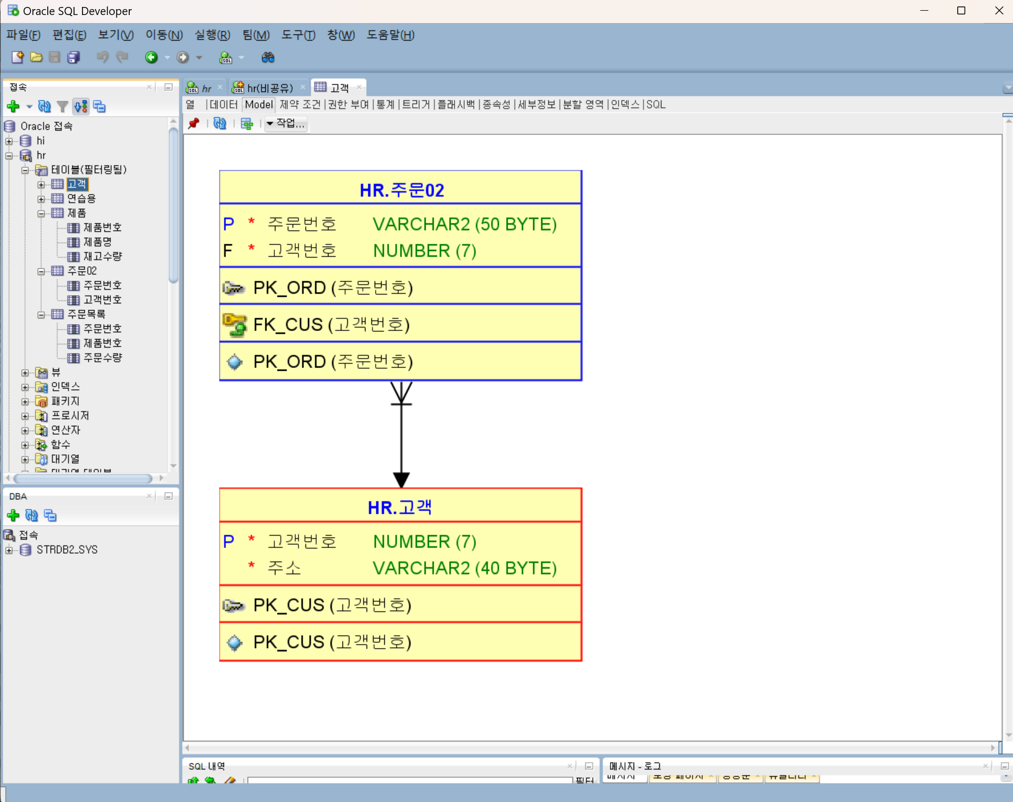Collapse the 주문02 table node
1013x802 pixels.
pos(41,272)
